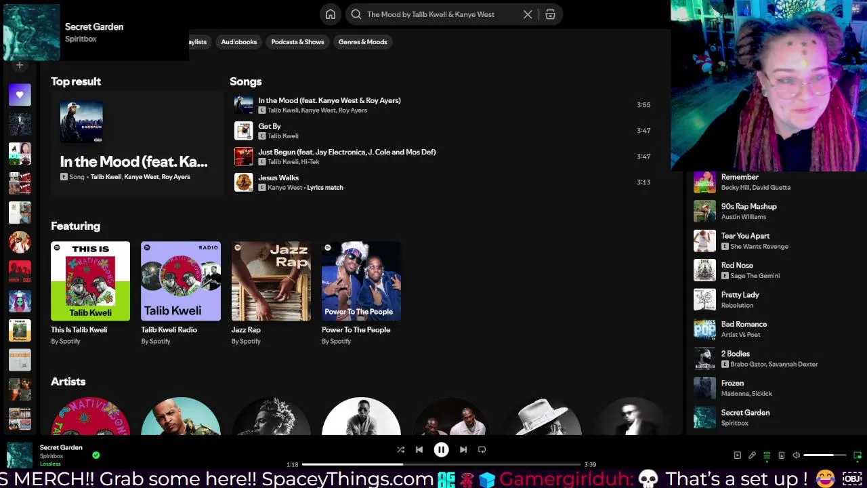This screenshot has width=867, height=488.
Task: Show lyrics with microphone icon
Action: click(x=752, y=455)
